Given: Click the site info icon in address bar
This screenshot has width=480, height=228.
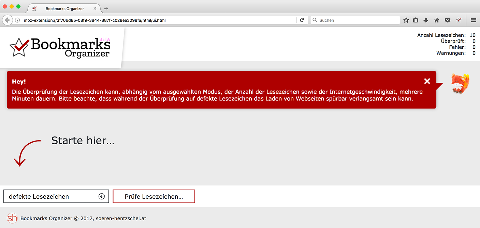Looking at the screenshot, I should click(17, 20).
